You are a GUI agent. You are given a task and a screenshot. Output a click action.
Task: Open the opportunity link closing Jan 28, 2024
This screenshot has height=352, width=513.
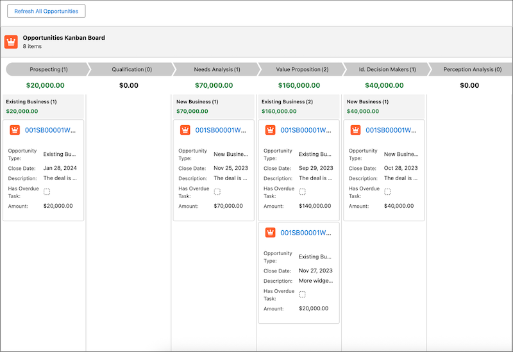(50, 130)
